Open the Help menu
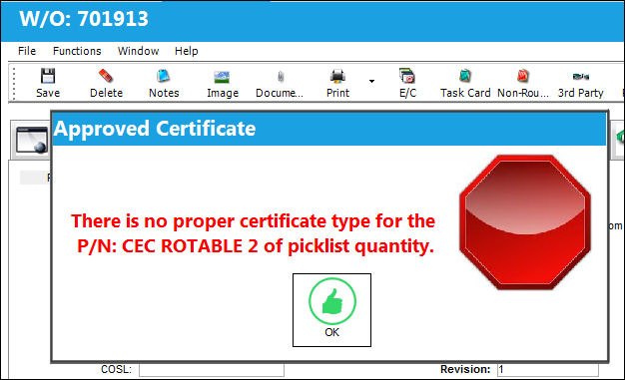Screen dimensions: 625x380 click(186, 51)
